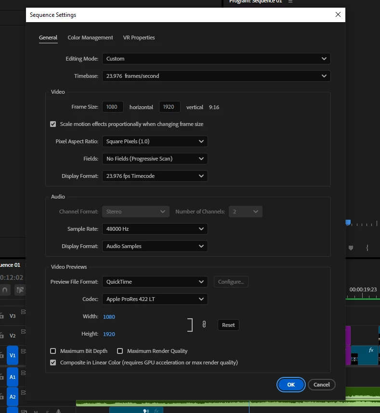Open Sample Rate 48000 Hz dropdown
The width and height of the screenshot is (380, 413).
click(x=155, y=229)
